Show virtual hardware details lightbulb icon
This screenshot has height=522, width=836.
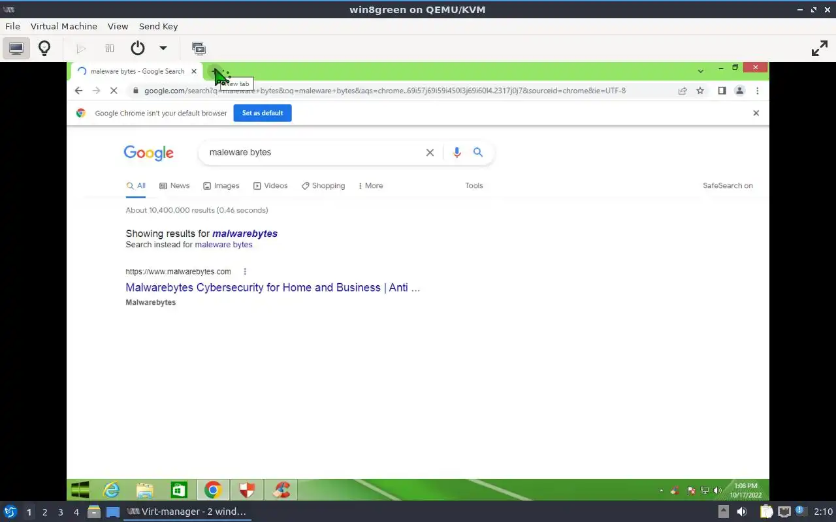tap(44, 48)
